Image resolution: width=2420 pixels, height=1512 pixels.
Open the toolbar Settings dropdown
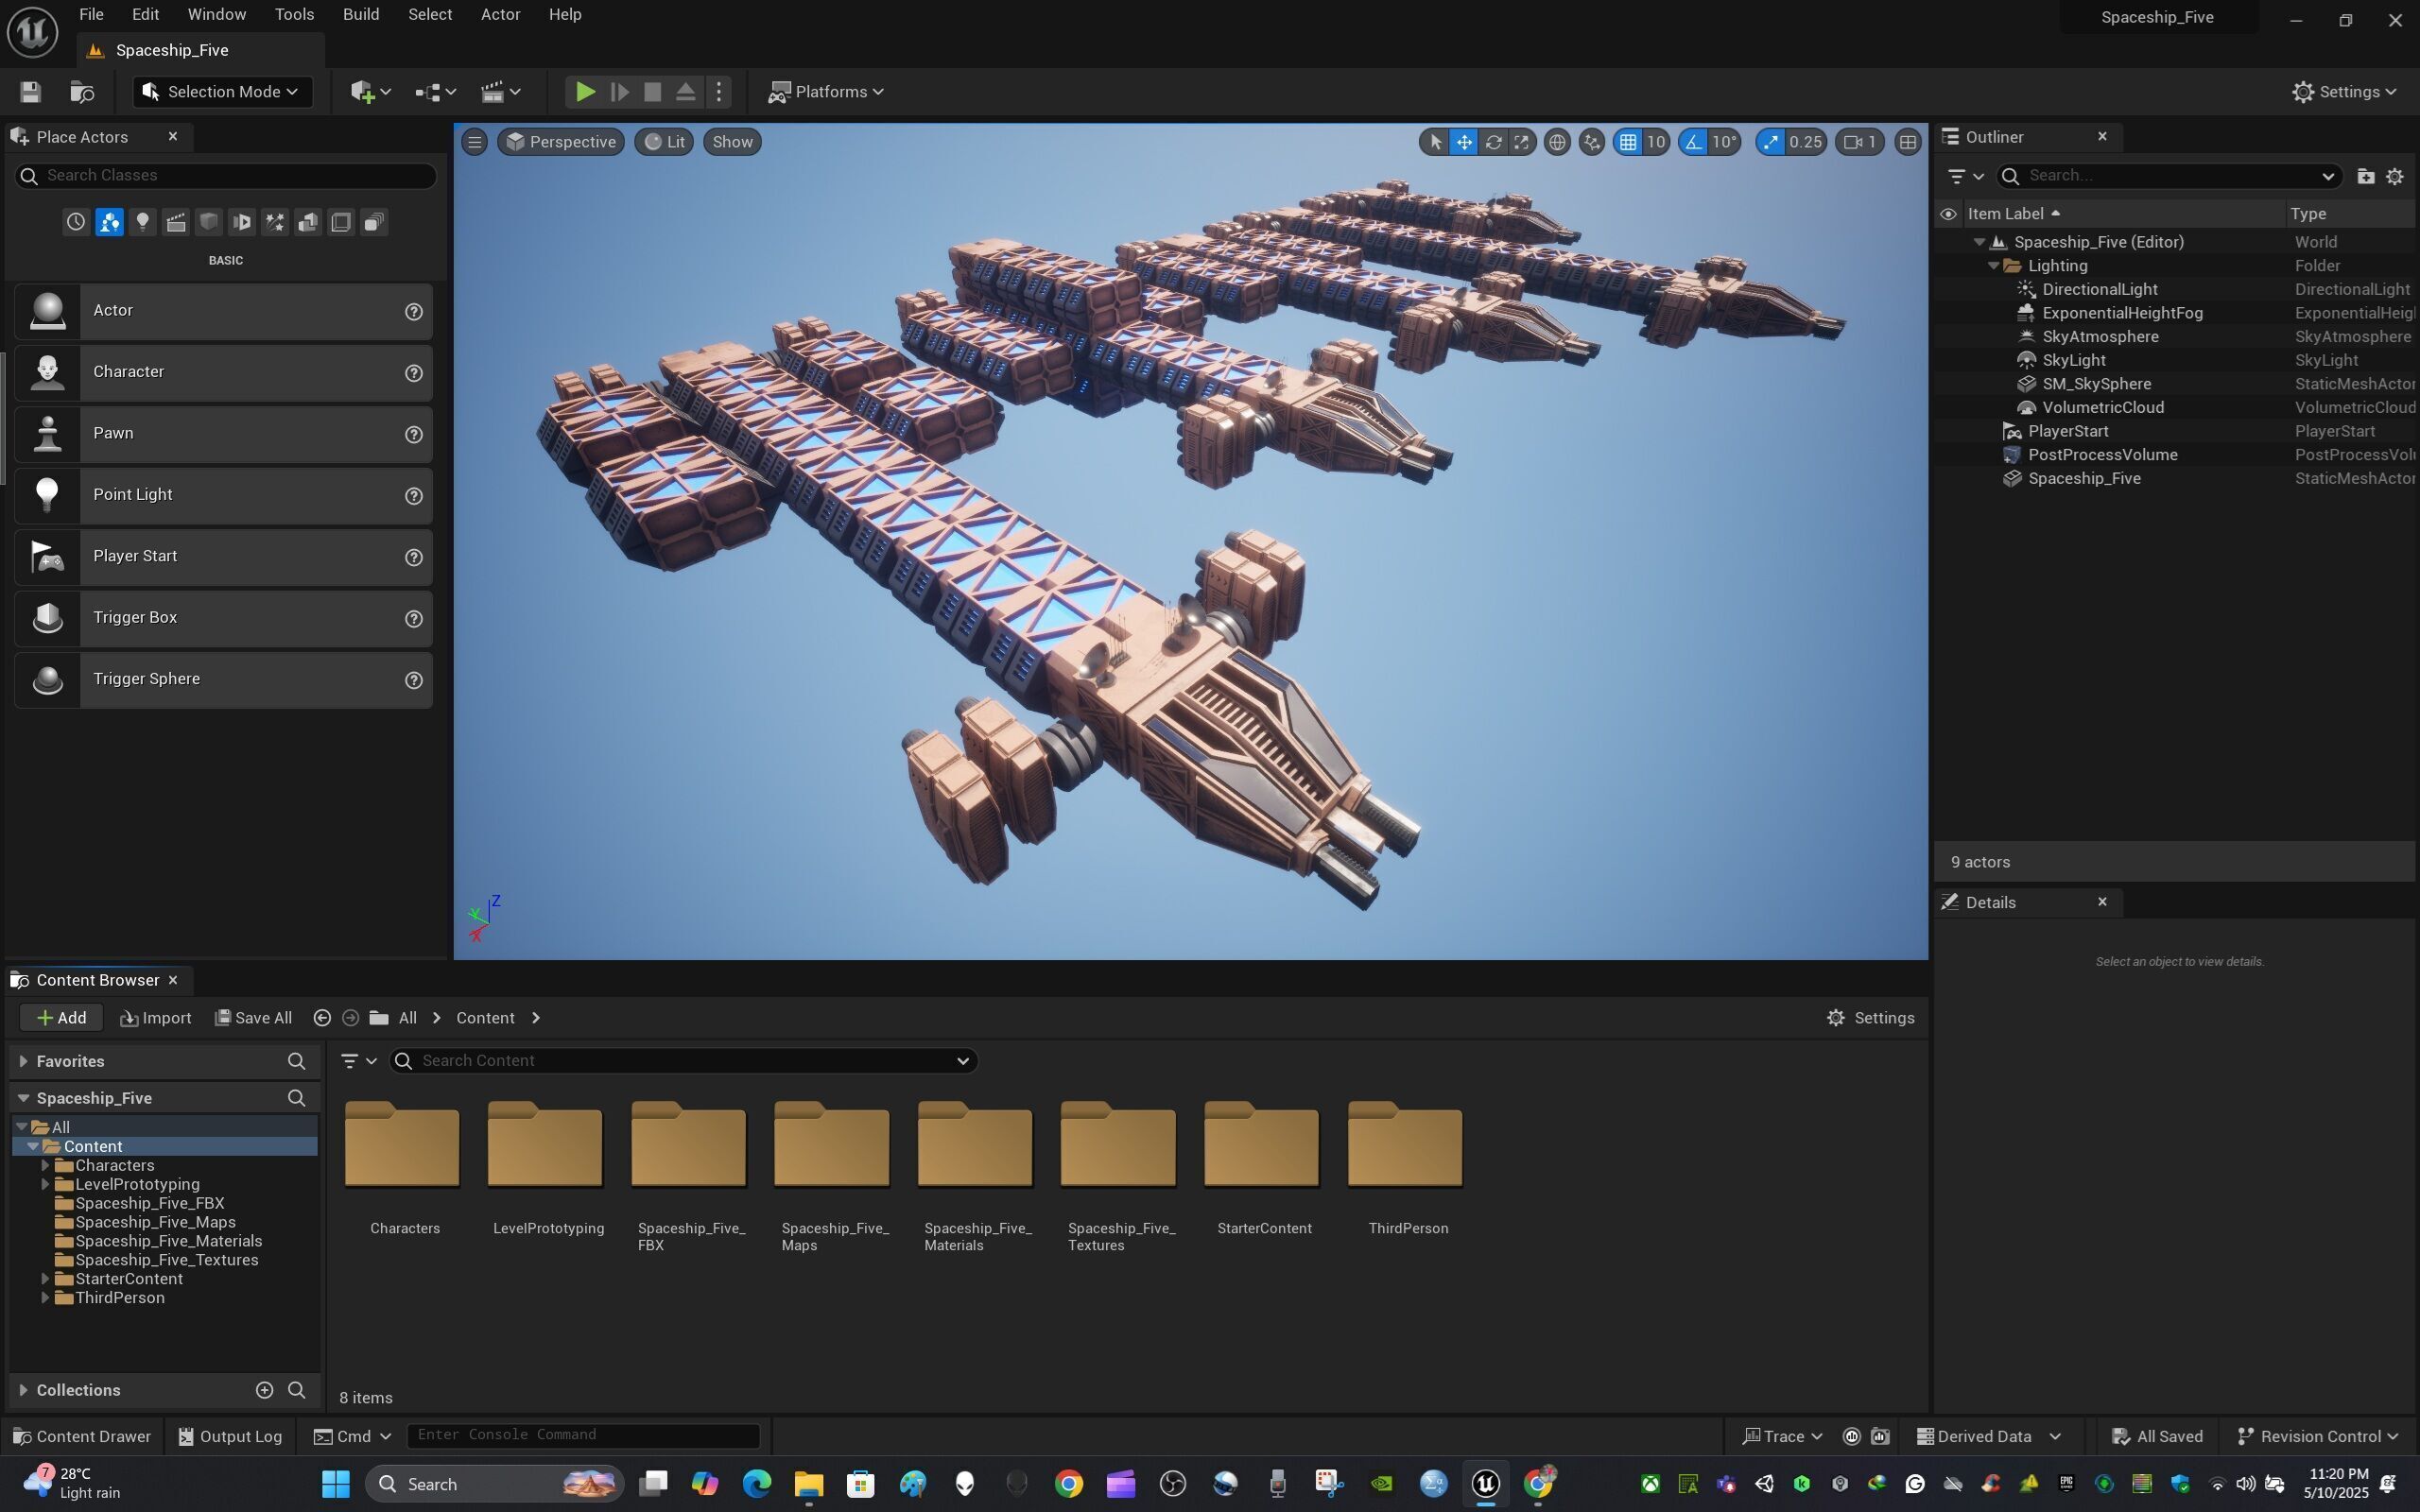(2343, 92)
